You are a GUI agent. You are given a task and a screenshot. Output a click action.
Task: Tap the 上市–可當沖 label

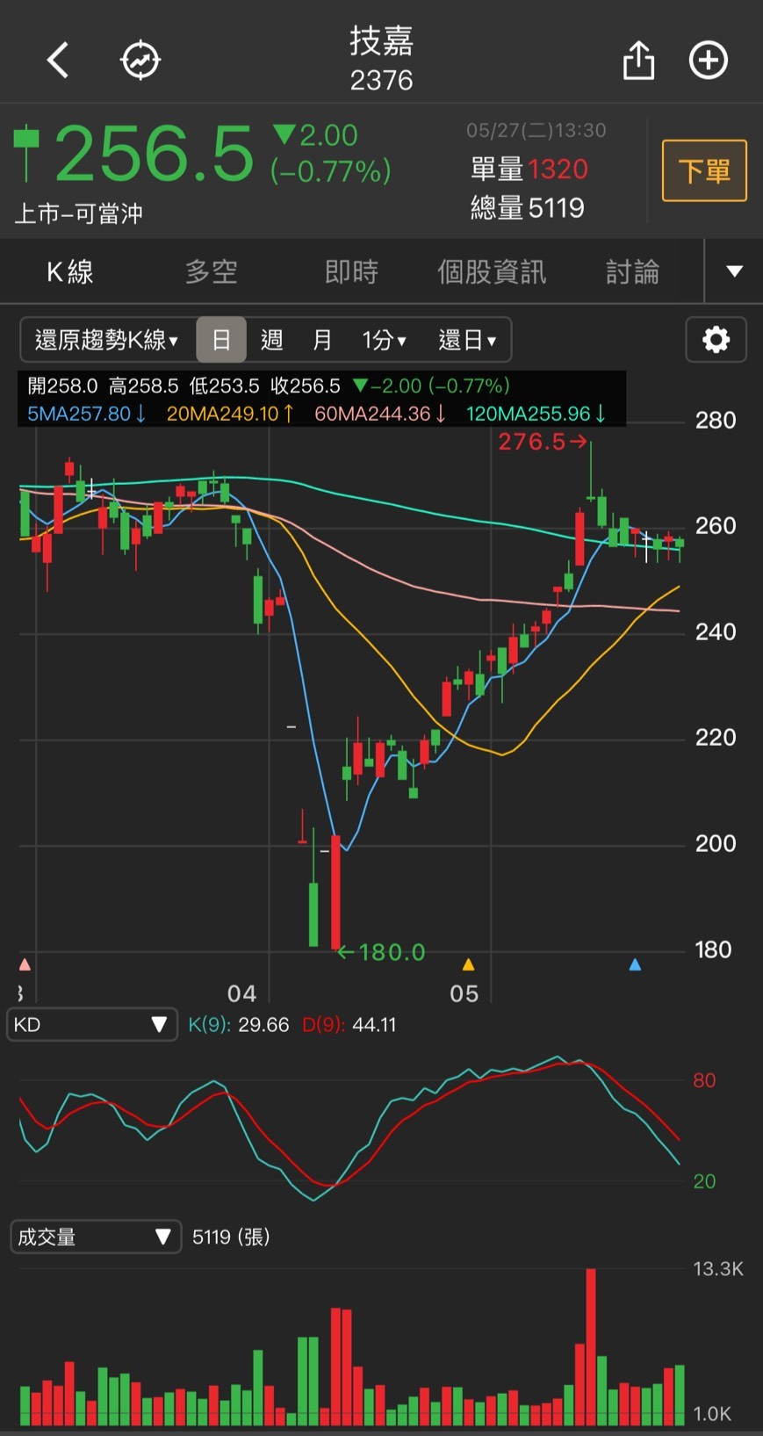tap(79, 213)
